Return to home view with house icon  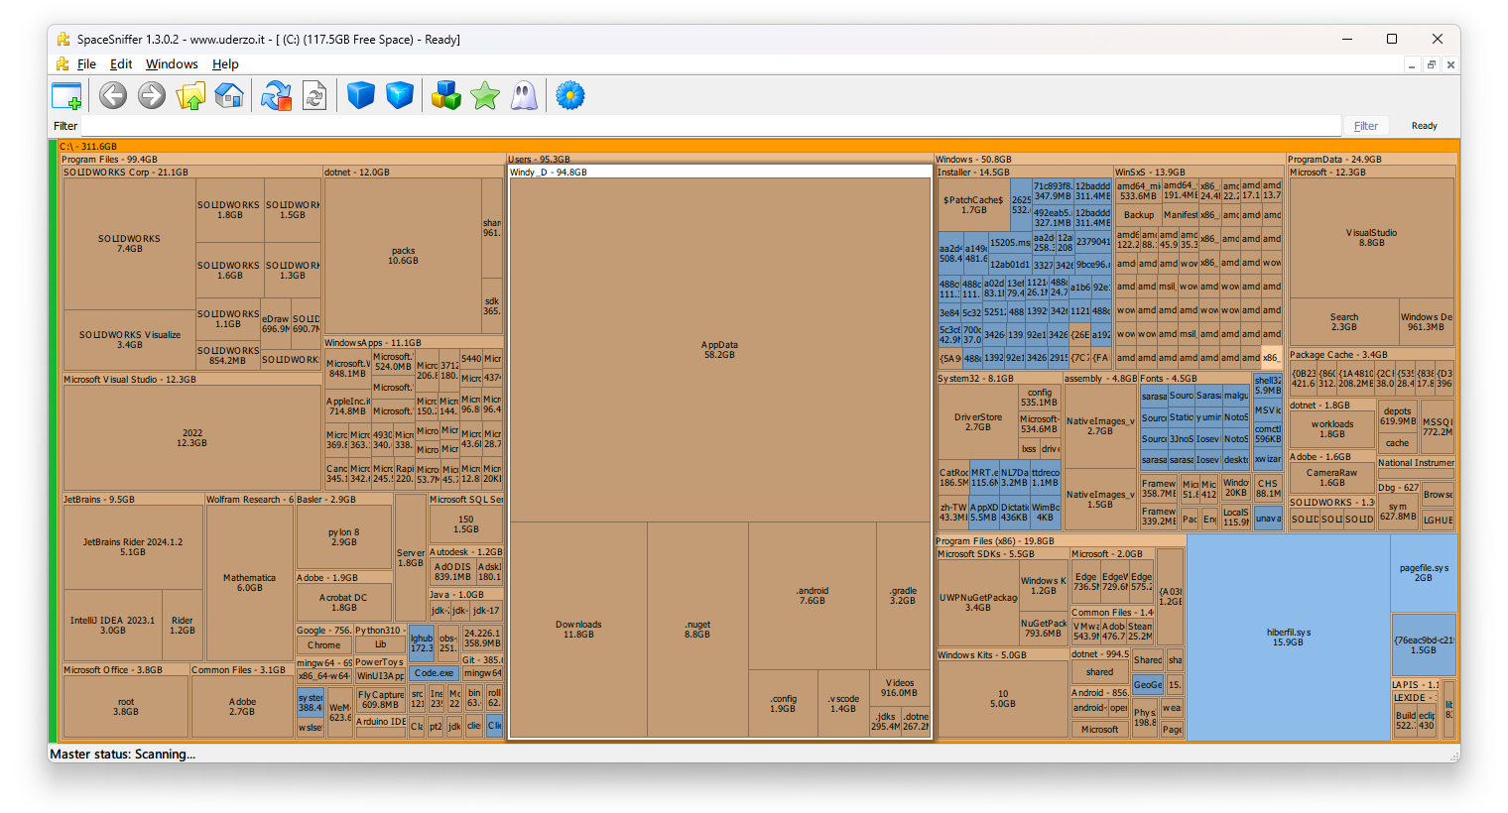pos(229,96)
